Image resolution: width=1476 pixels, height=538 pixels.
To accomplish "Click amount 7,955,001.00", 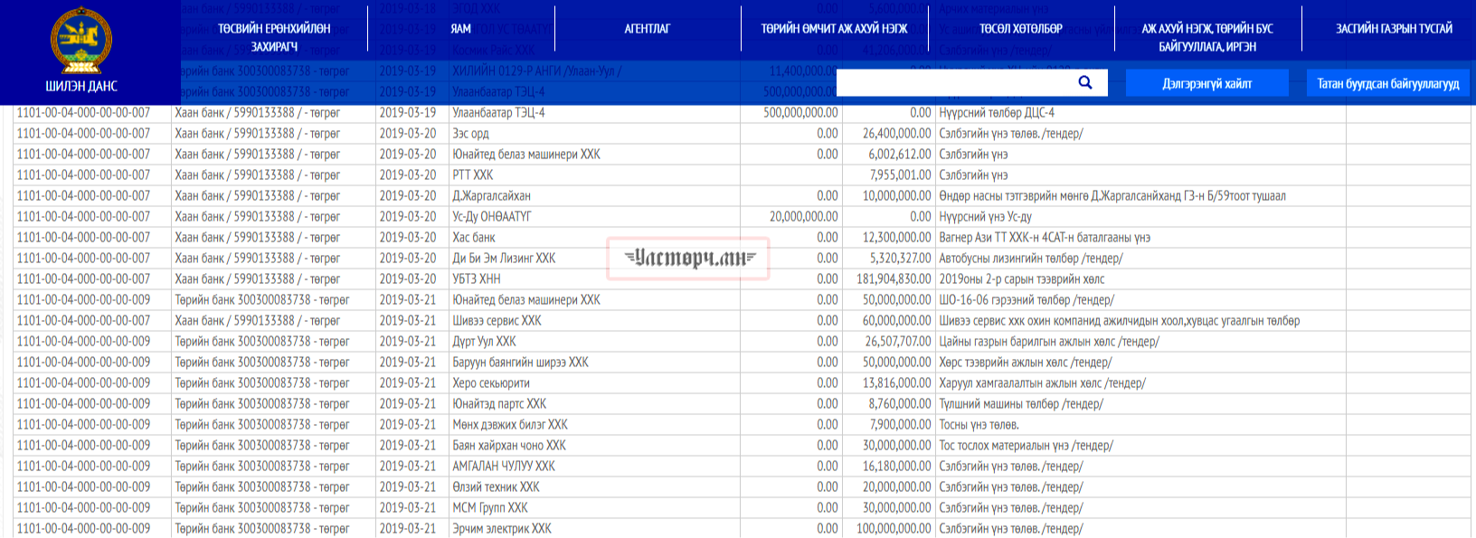I will click(x=900, y=175).
